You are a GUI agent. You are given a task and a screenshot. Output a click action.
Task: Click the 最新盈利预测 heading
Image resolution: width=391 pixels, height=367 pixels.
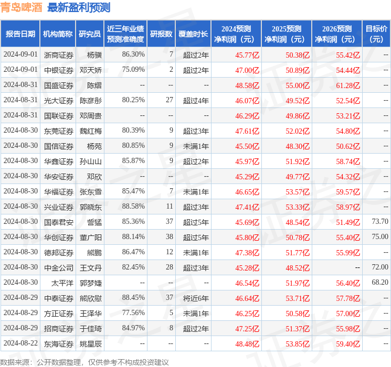point(79,7)
